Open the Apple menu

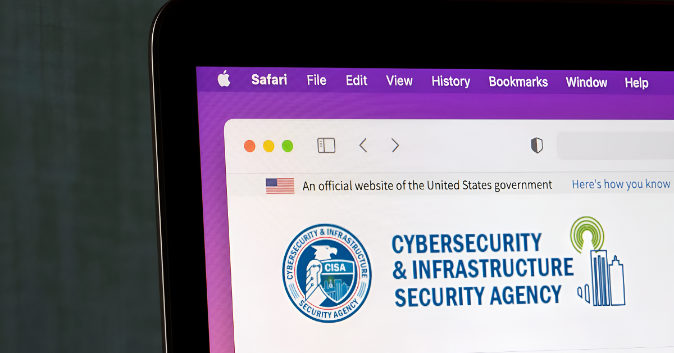pos(224,79)
